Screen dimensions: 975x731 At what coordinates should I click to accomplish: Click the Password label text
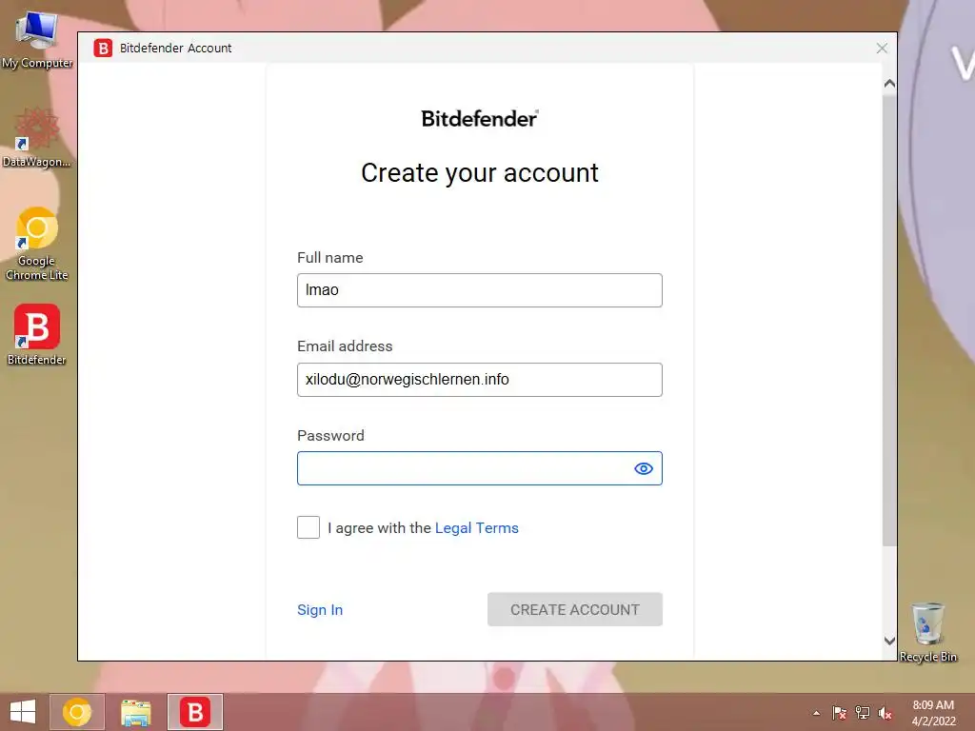[330, 435]
